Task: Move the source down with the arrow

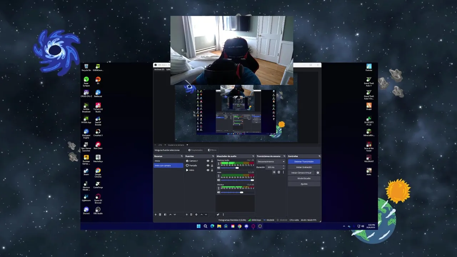Action: point(206,215)
